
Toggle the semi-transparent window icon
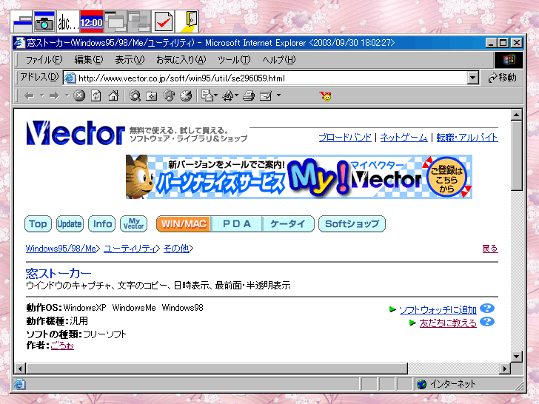click(x=139, y=21)
